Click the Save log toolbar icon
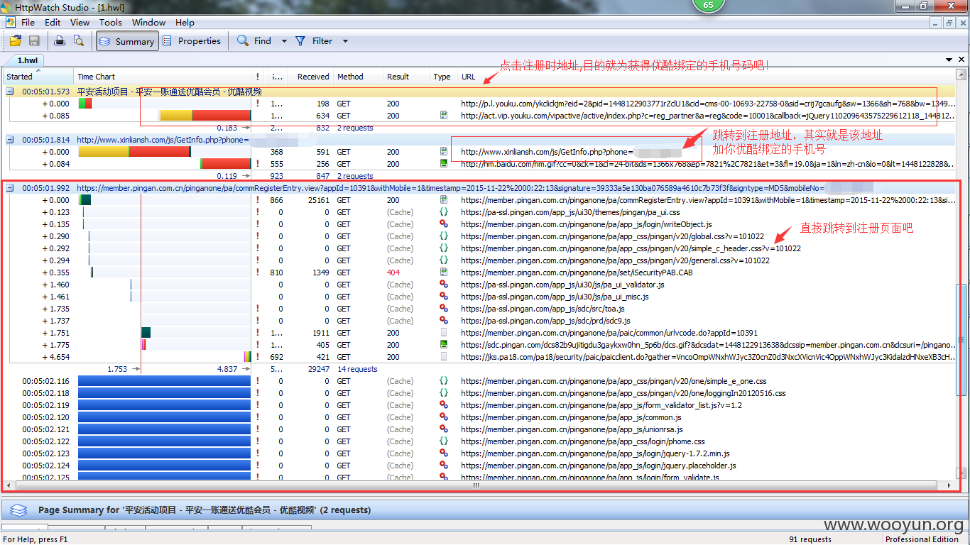 [x=34, y=41]
